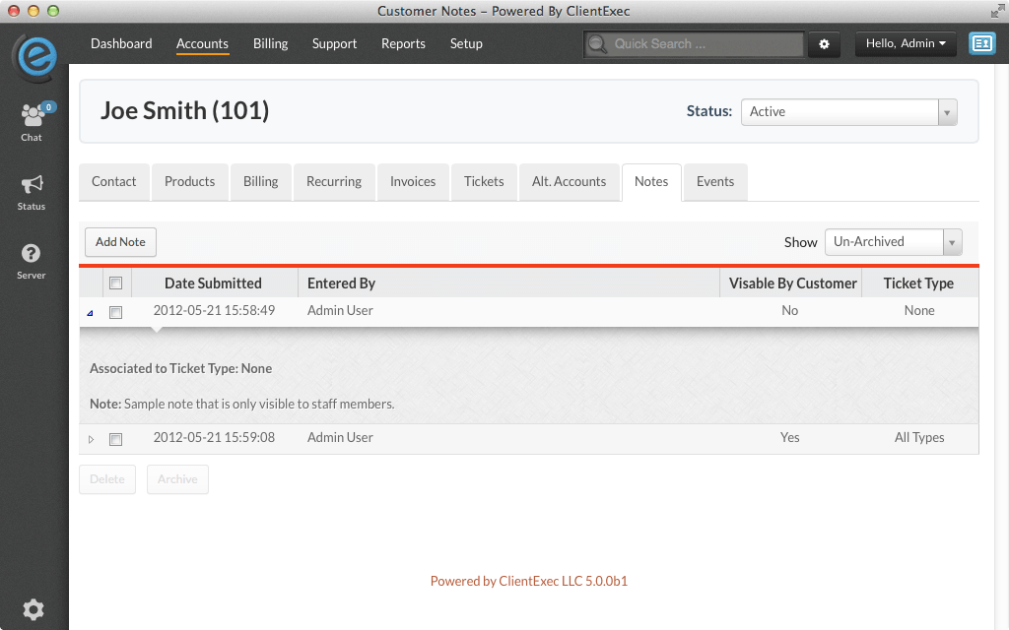1009x630 pixels.
Task: Open the Billing menu in top navigation
Action: [270, 44]
